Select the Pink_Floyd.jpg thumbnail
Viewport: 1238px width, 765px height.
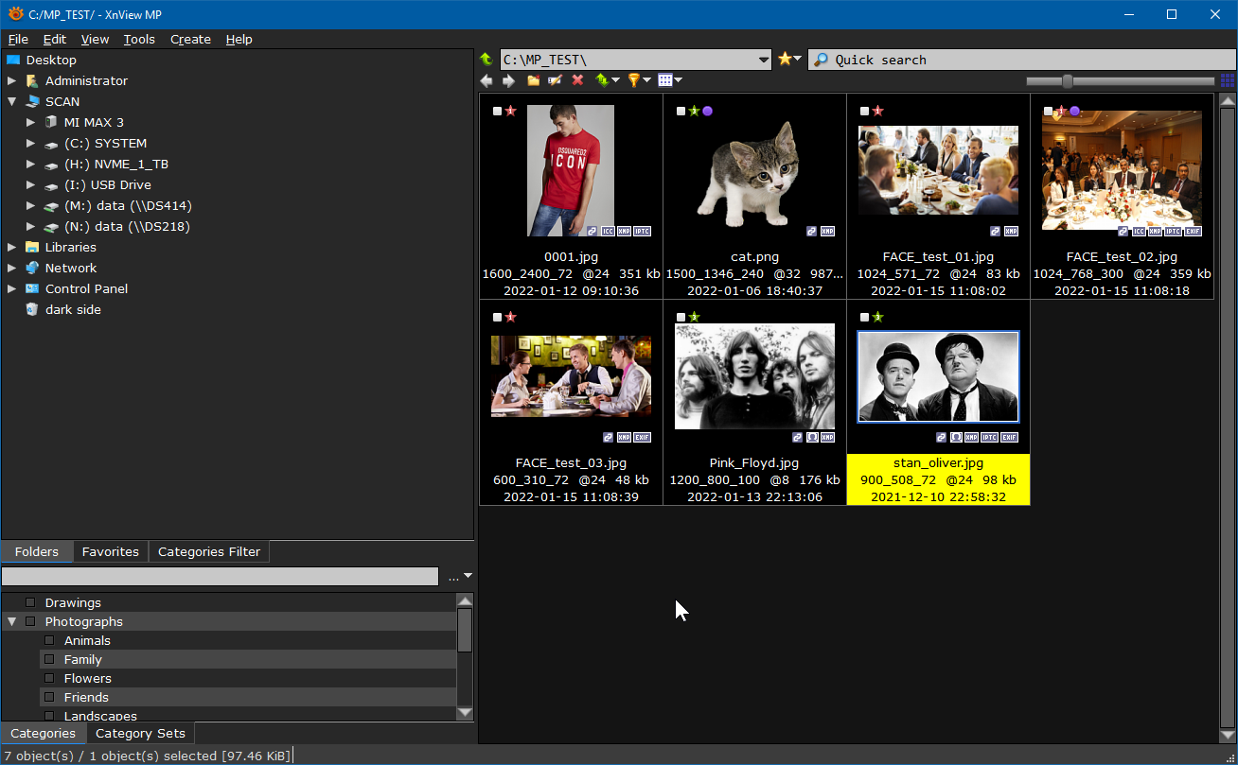pos(754,376)
